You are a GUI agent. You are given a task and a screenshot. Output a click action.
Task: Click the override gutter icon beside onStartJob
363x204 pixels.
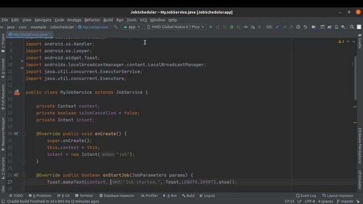pos(16,175)
